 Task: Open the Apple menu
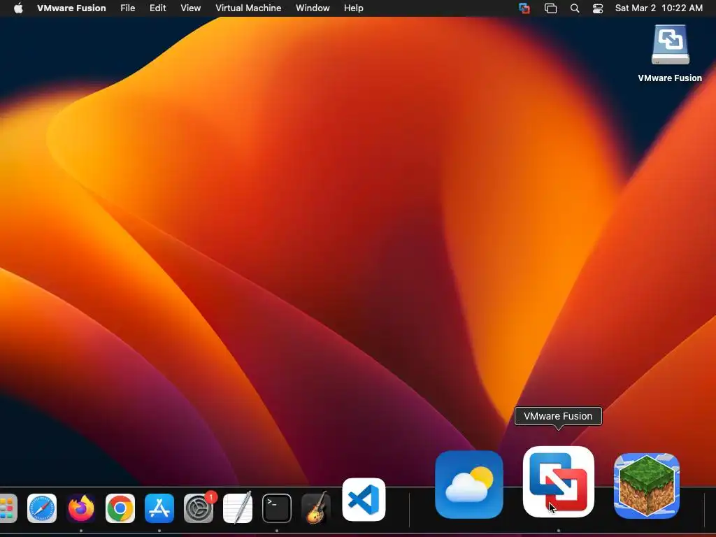tap(18, 8)
